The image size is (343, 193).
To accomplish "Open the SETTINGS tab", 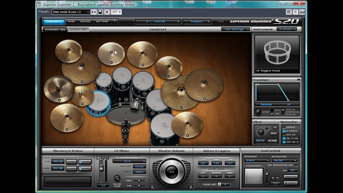I will click(x=102, y=21).
